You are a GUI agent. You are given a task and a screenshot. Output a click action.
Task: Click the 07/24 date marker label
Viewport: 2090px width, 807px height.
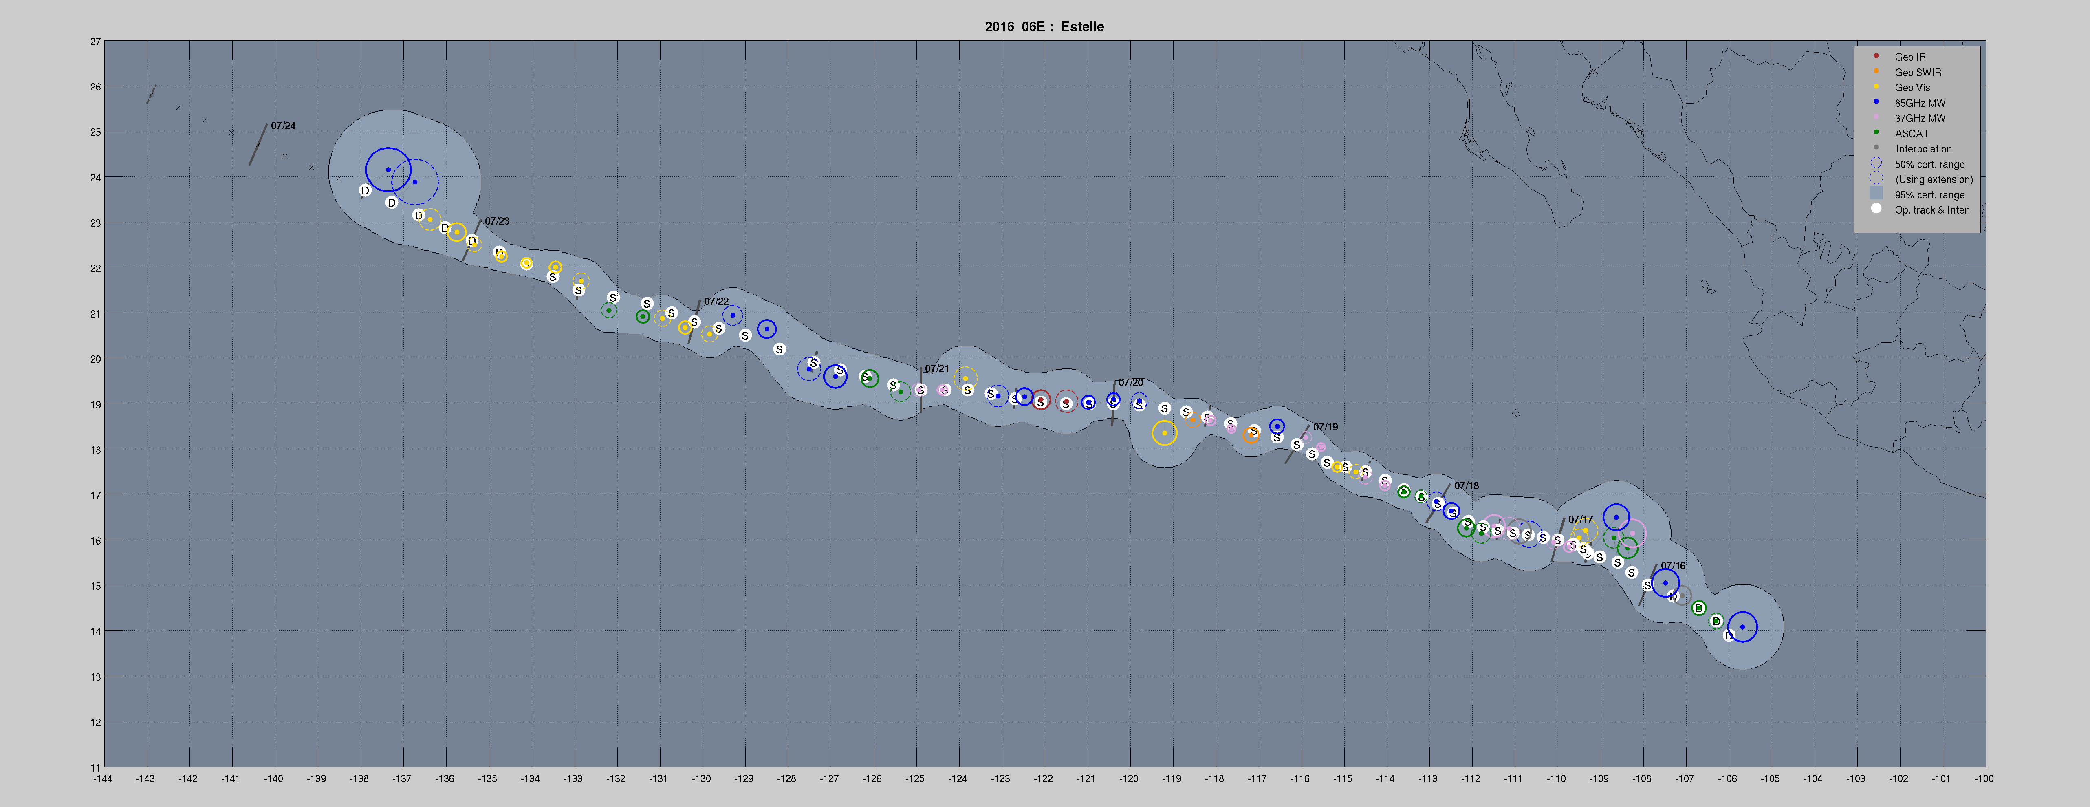click(x=283, y=126)
